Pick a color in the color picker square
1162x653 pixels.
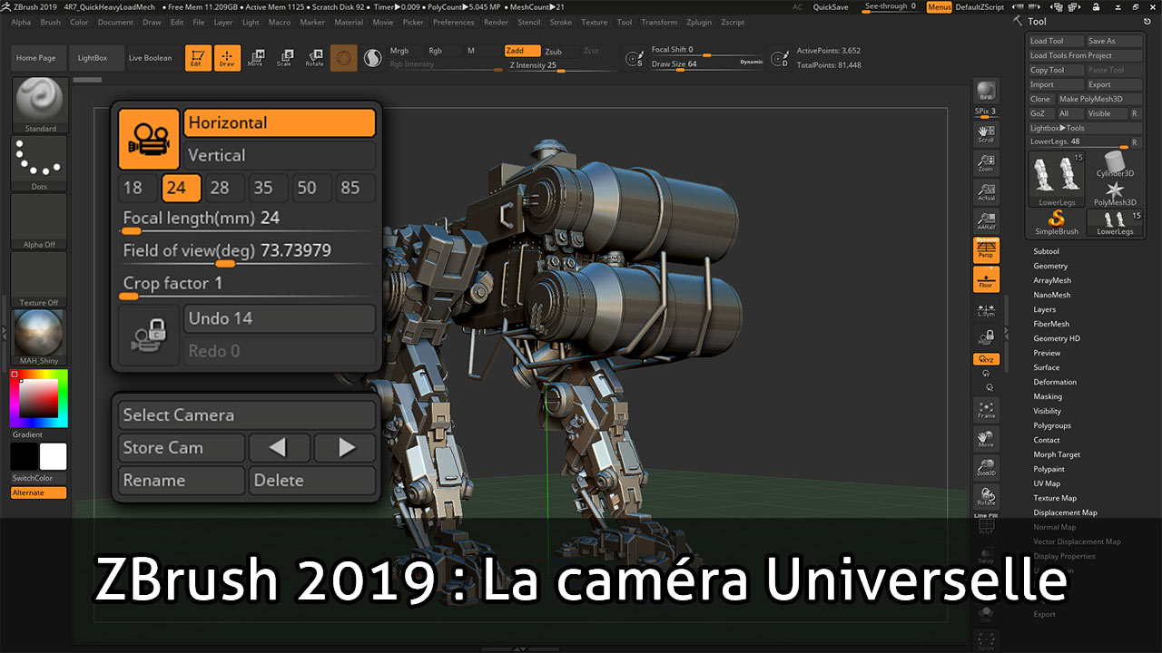[x=38, y=398]
